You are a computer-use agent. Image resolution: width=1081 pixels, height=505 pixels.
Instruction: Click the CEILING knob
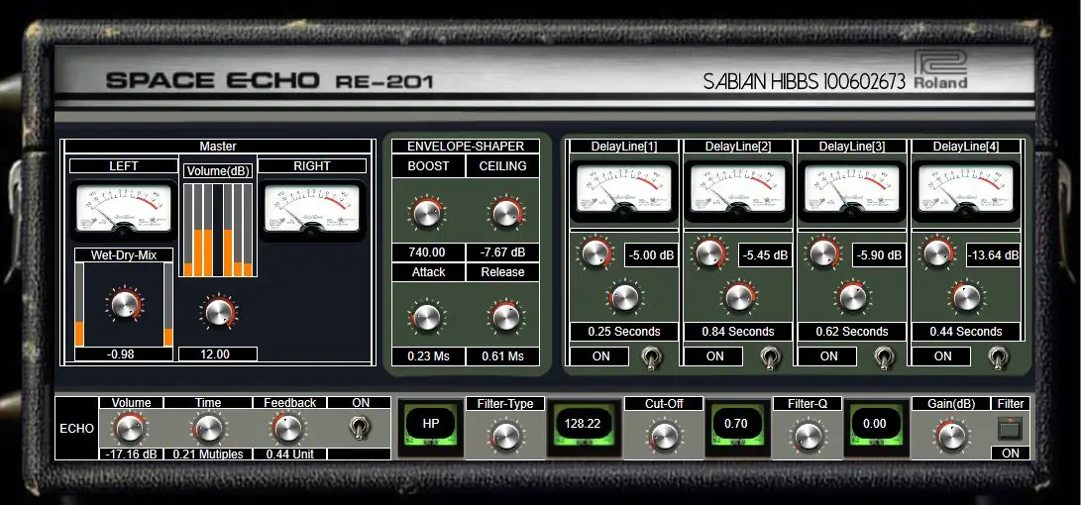(x=503, y=212)
